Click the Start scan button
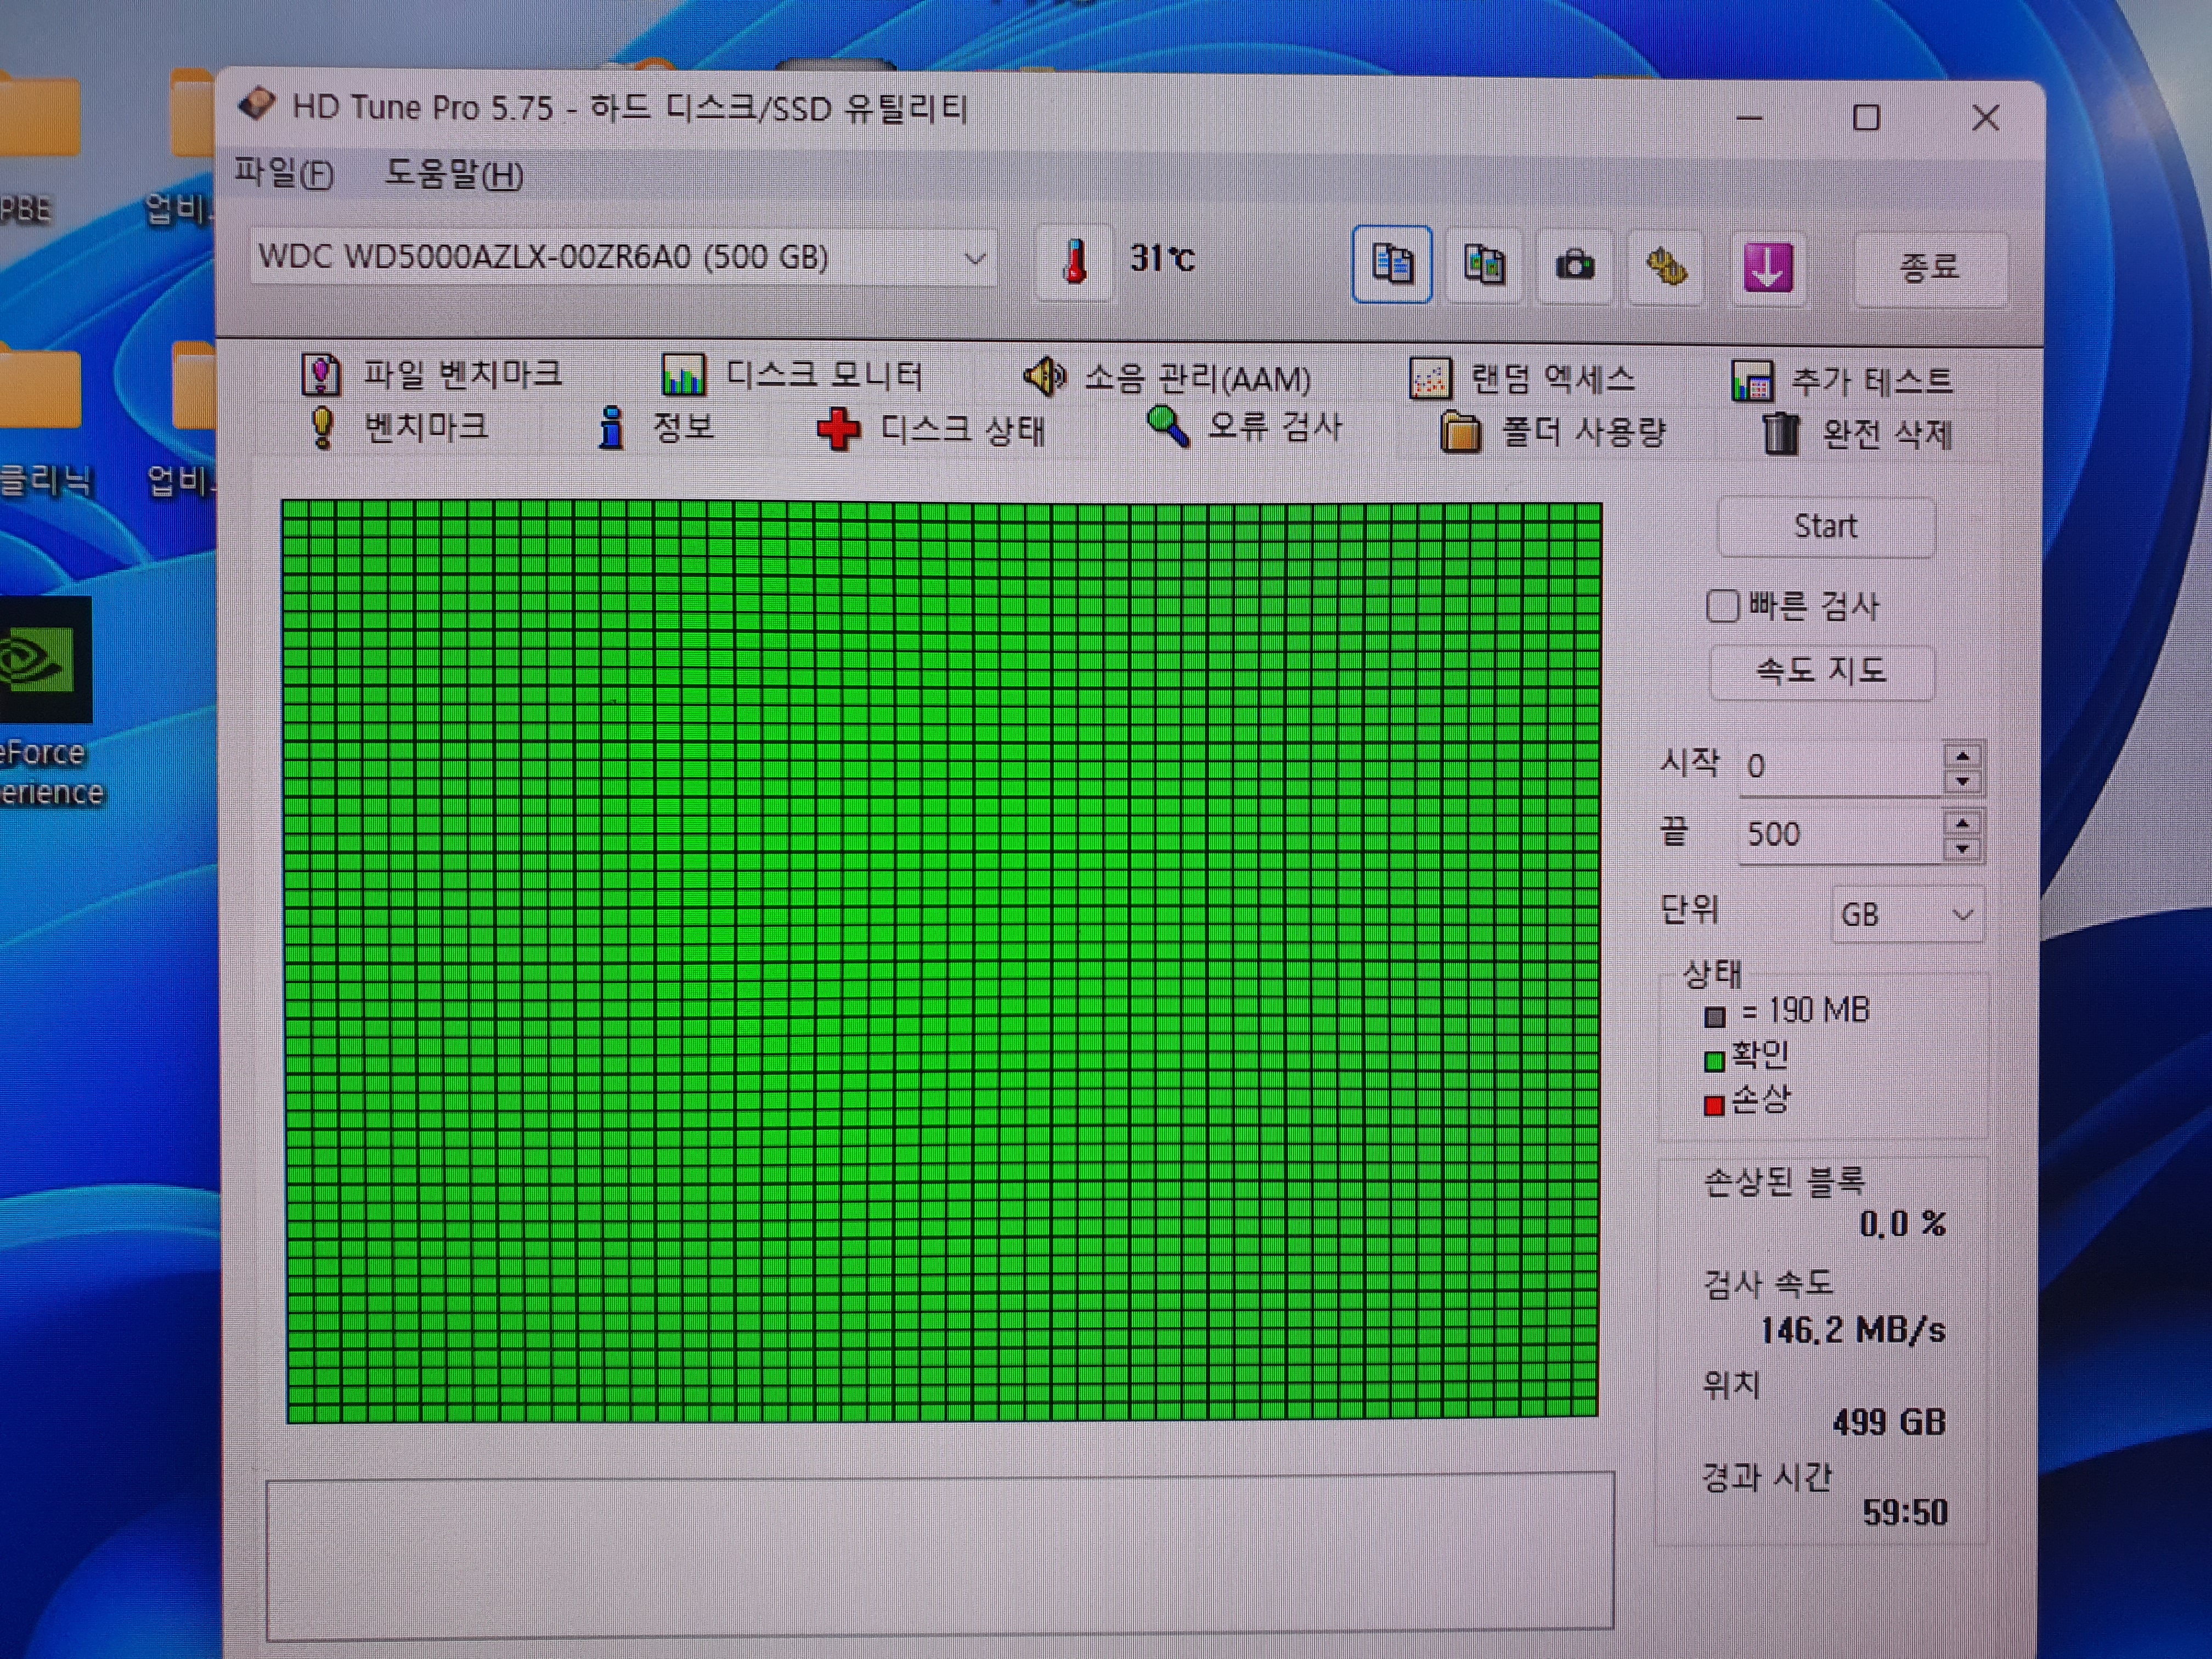The image size is (2212, 1659). (1826, 526)
